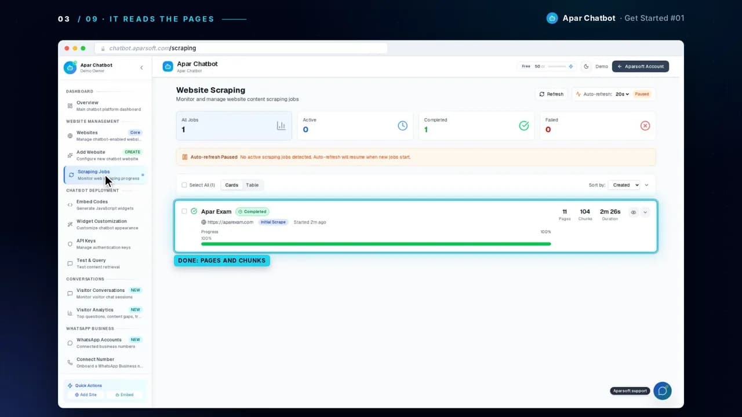This screenshot has width=742, height=417.
Task: Check the Select All (1) checkbox
Action: point(184,185)
